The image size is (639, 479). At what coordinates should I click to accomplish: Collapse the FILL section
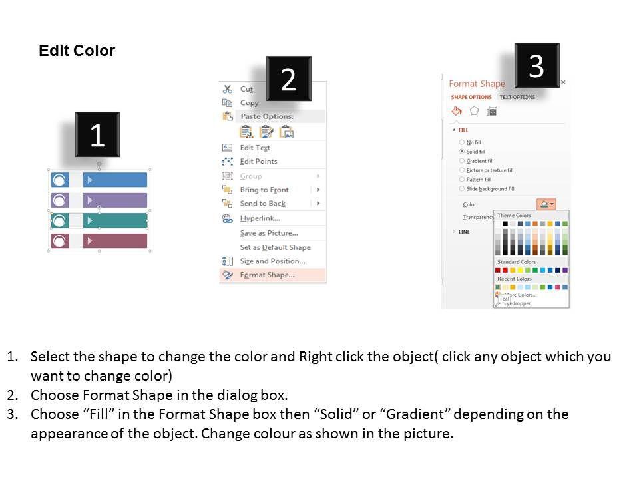(455, 130)
